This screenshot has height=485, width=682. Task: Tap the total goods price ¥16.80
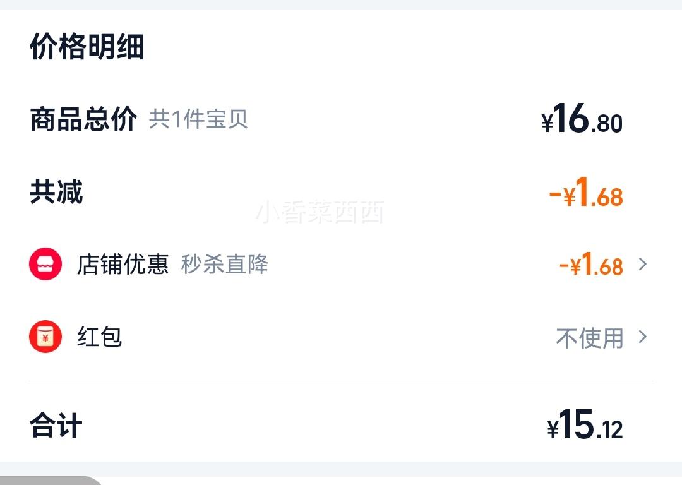[x=582, y=118]
